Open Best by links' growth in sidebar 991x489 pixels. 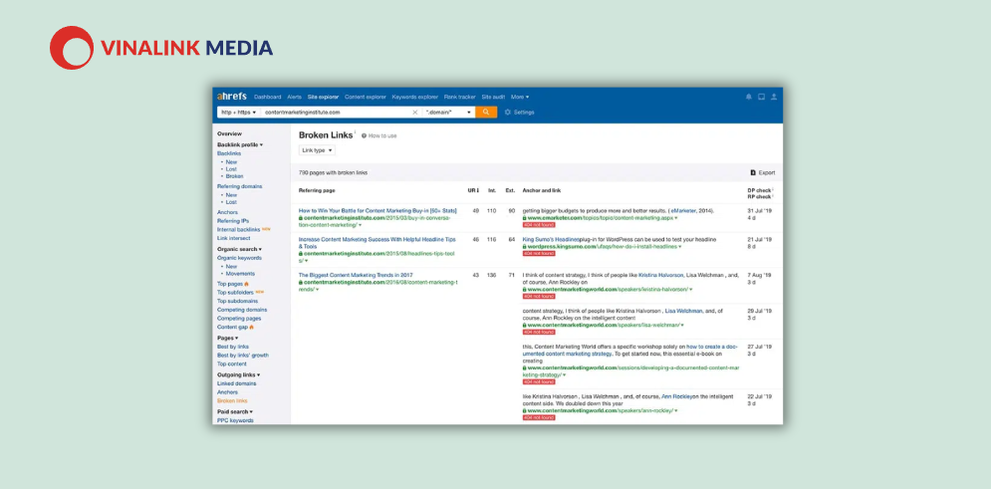click(243, 356)
